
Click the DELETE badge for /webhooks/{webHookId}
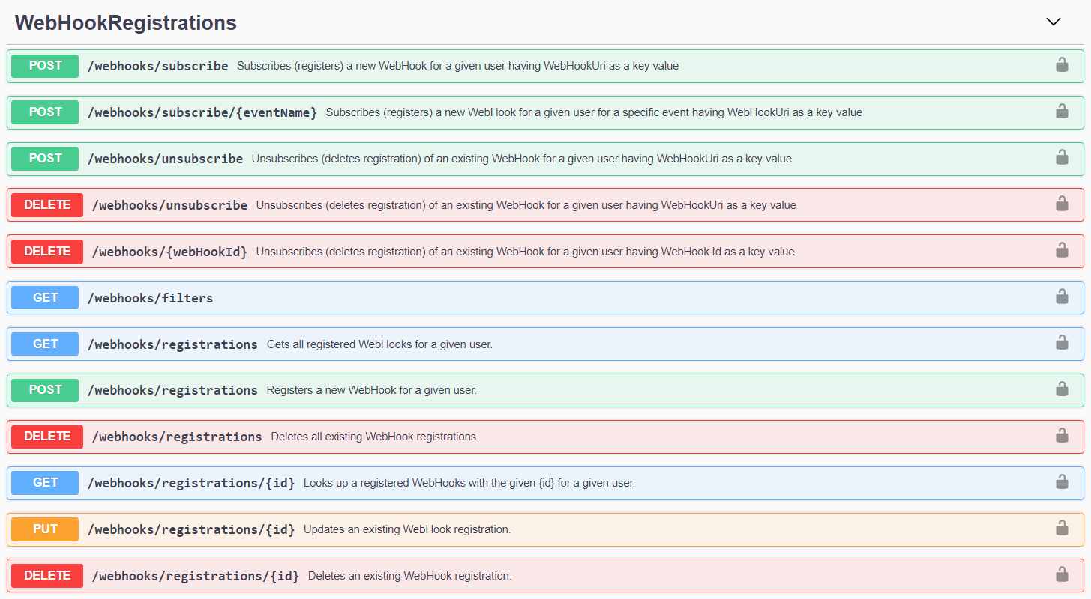tap(47, 251)
